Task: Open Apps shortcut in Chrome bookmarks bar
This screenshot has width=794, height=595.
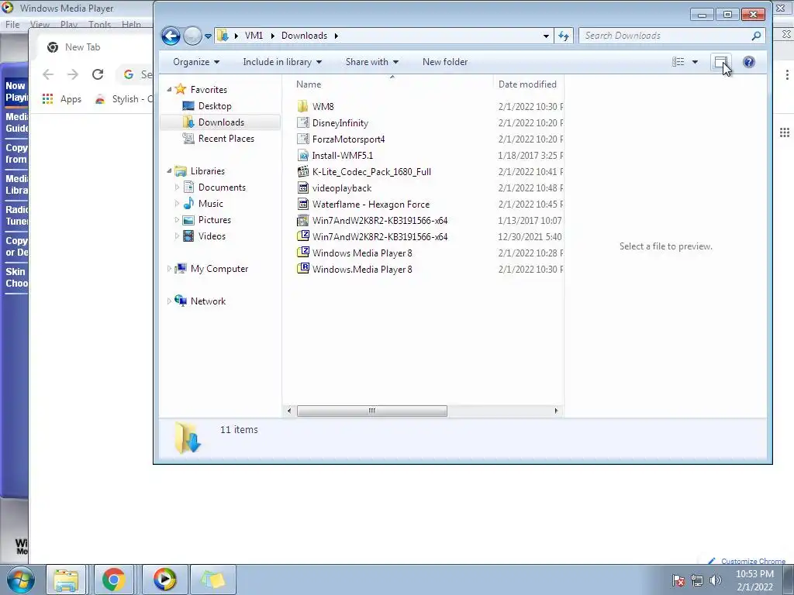Action: (x=62, y=99)
